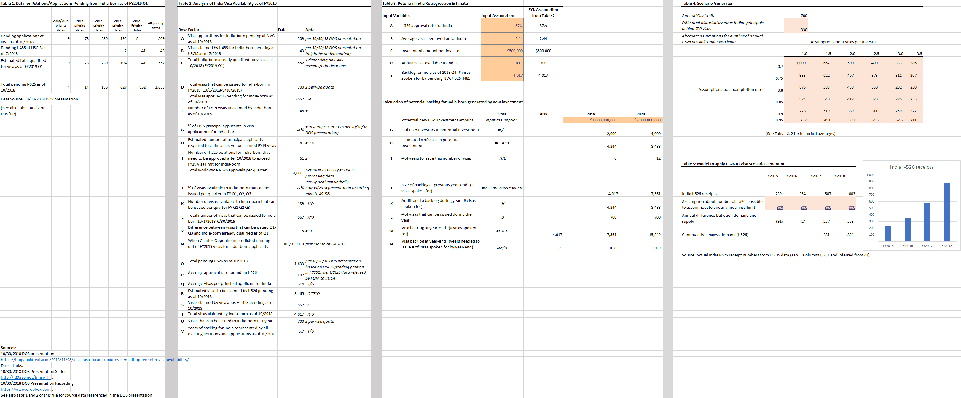Select the 1,633 total pending I-526 cell in Table 1
The height and width of the screenshot is (398, 961).
click(x=159, y=87)
